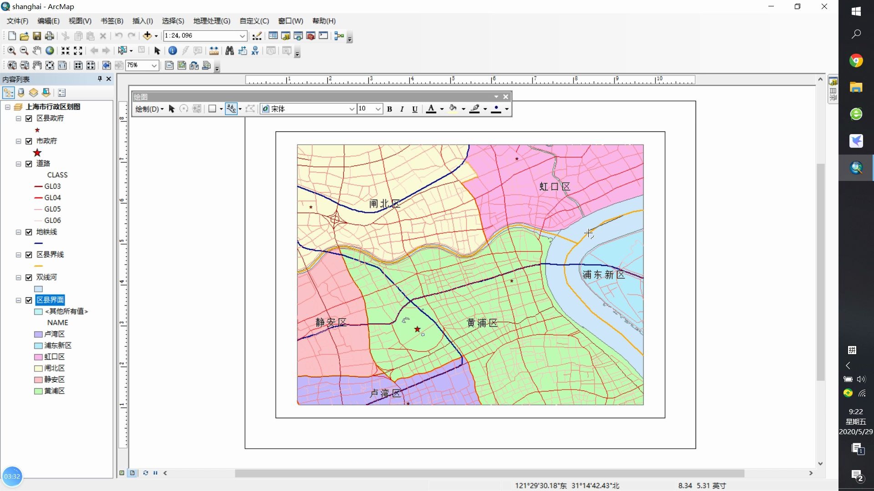Select font size dropdown showing 10

[x=369, y=109]
